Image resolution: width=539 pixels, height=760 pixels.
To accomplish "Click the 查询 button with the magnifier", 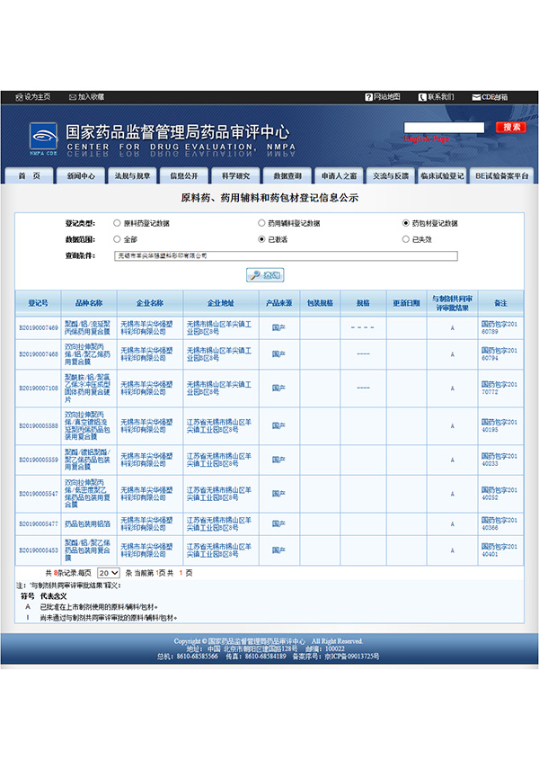I will [265, 275].
